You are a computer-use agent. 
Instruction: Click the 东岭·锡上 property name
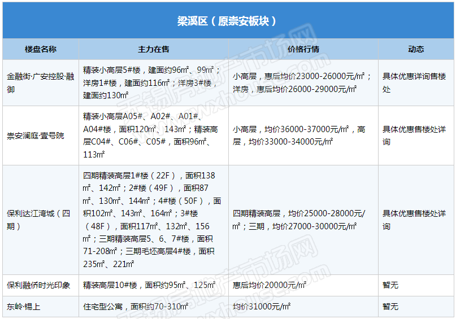click(x=24, y=307)
